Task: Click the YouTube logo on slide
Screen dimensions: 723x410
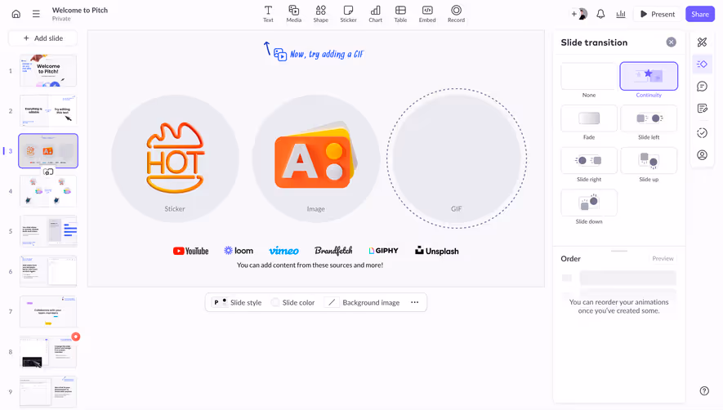Action: click(191, 251)
